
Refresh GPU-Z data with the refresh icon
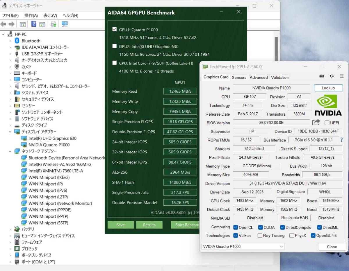[332, 76]
